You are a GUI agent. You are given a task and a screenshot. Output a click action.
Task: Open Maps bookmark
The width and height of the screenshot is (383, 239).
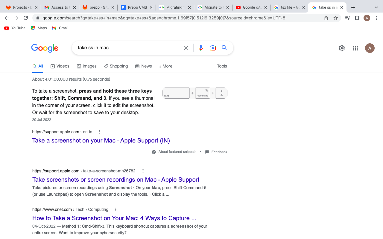coord(39,28)
